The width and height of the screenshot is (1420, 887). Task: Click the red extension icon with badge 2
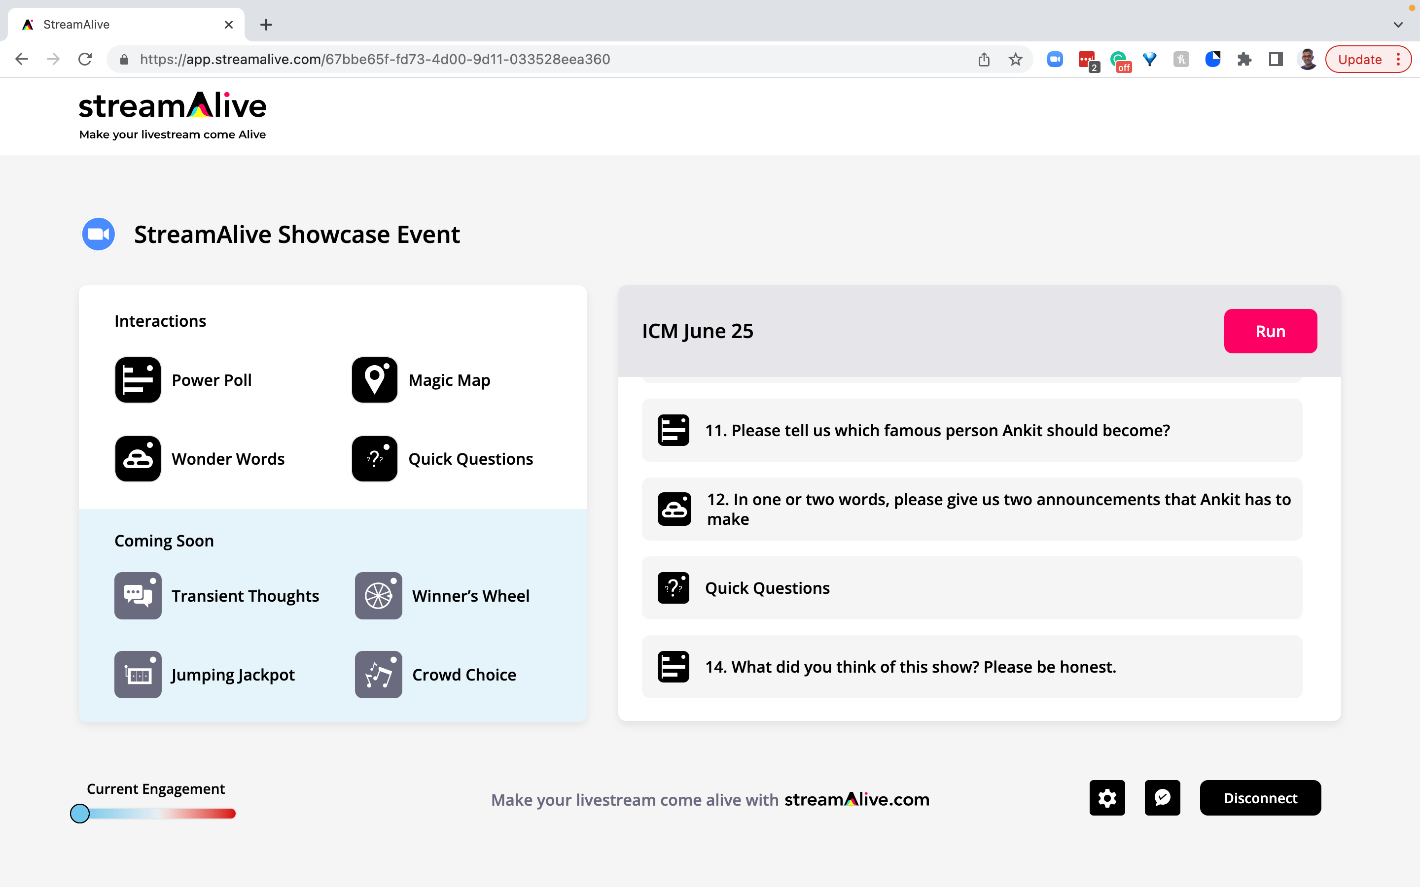(1089, 61)
